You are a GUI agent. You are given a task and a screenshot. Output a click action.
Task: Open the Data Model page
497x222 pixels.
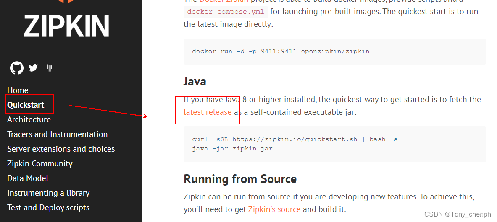pos(28,178)
